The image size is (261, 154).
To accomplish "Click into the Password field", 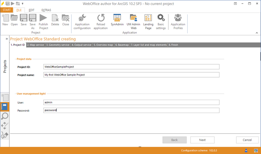I will (131, 110).
